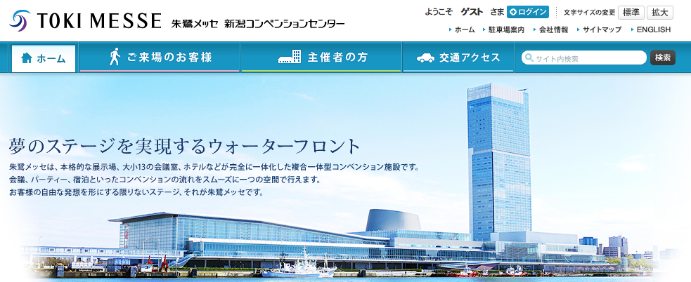This screenshot has width=691, height=282.
Task: Open the 駐車場案内 parking link
Action: [506, 30]
